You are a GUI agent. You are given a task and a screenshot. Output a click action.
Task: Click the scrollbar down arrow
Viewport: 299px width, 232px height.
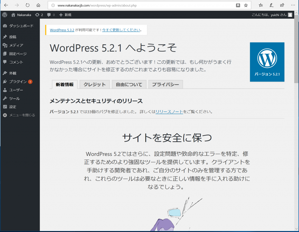coord(296,229)
